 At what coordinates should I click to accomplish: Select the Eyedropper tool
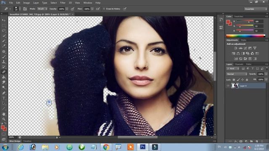pyautogui.click(x=4, y=46)
